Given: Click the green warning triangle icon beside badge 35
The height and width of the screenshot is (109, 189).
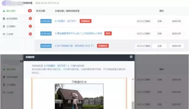Looking at the screenshot, I should tap(4, 11).
